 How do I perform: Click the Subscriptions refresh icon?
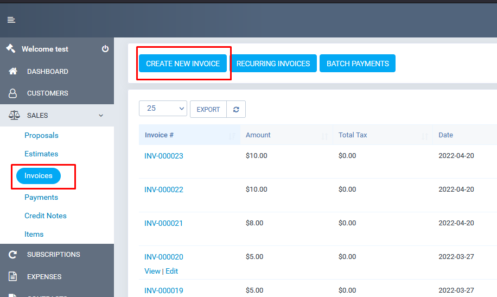point(13,254)
